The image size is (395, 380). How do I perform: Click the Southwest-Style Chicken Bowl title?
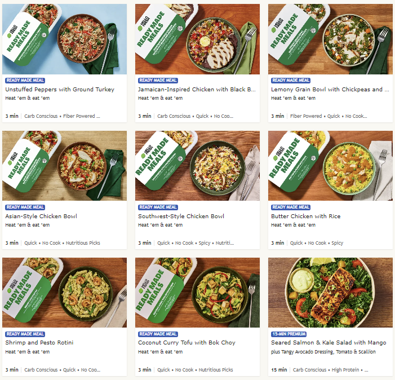[181, 216]
